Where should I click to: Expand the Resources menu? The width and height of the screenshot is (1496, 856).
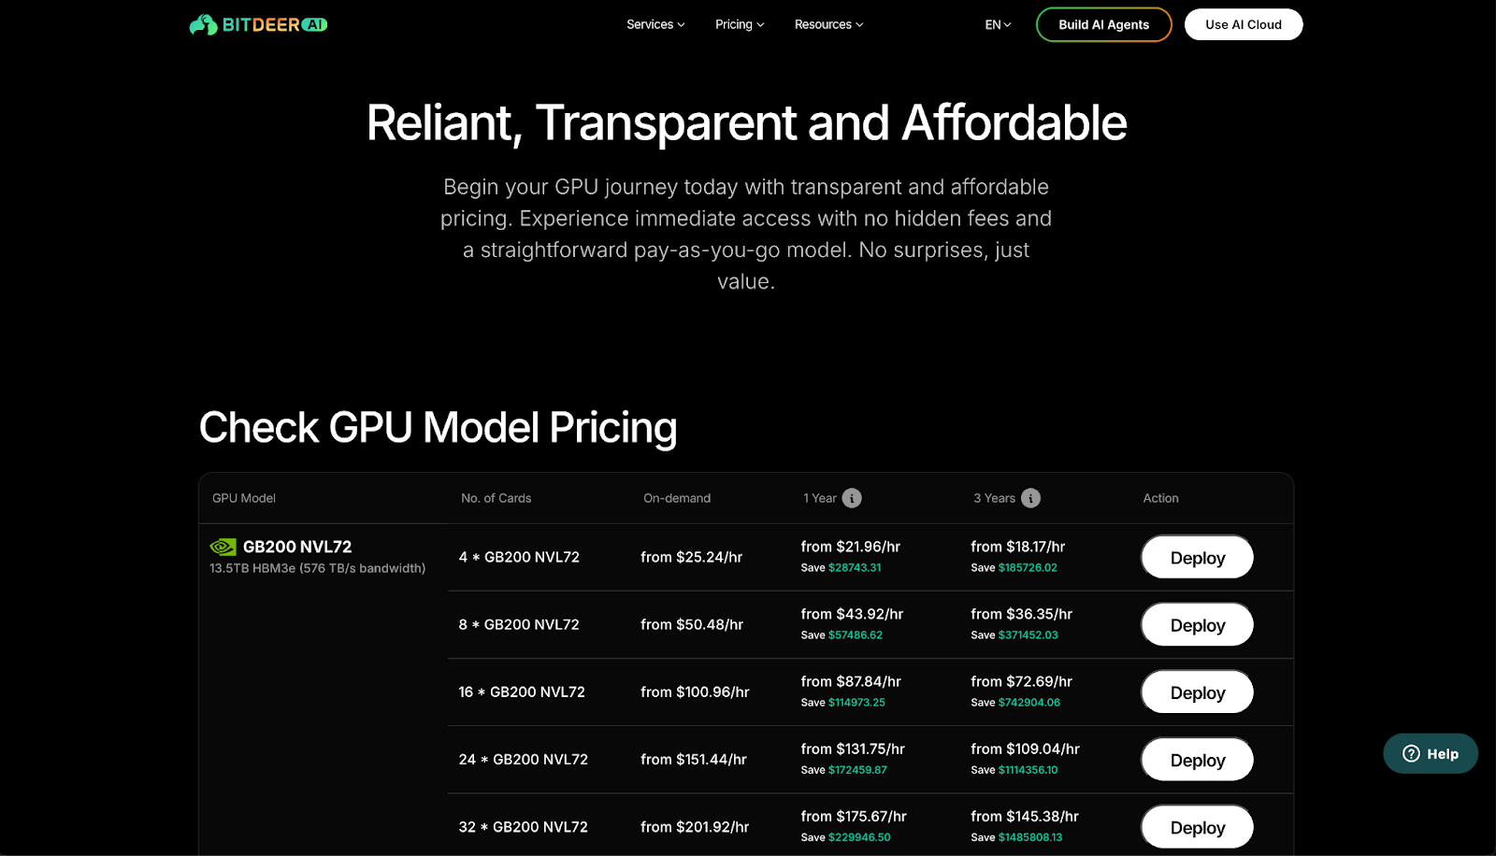coord(827,24)
